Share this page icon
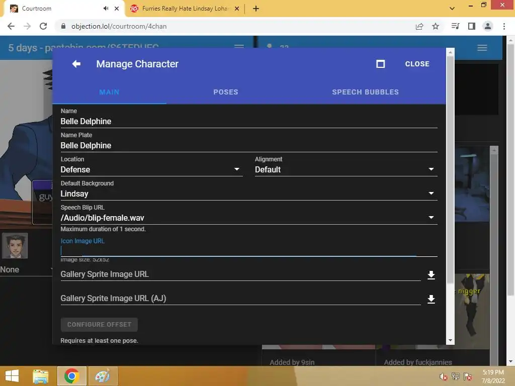This screenshot has width=515, height=386. click(419, 26)
